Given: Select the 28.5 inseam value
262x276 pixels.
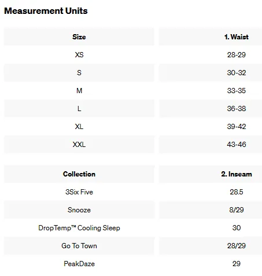Looking at the screenshot, I should (x=237, y=192).
